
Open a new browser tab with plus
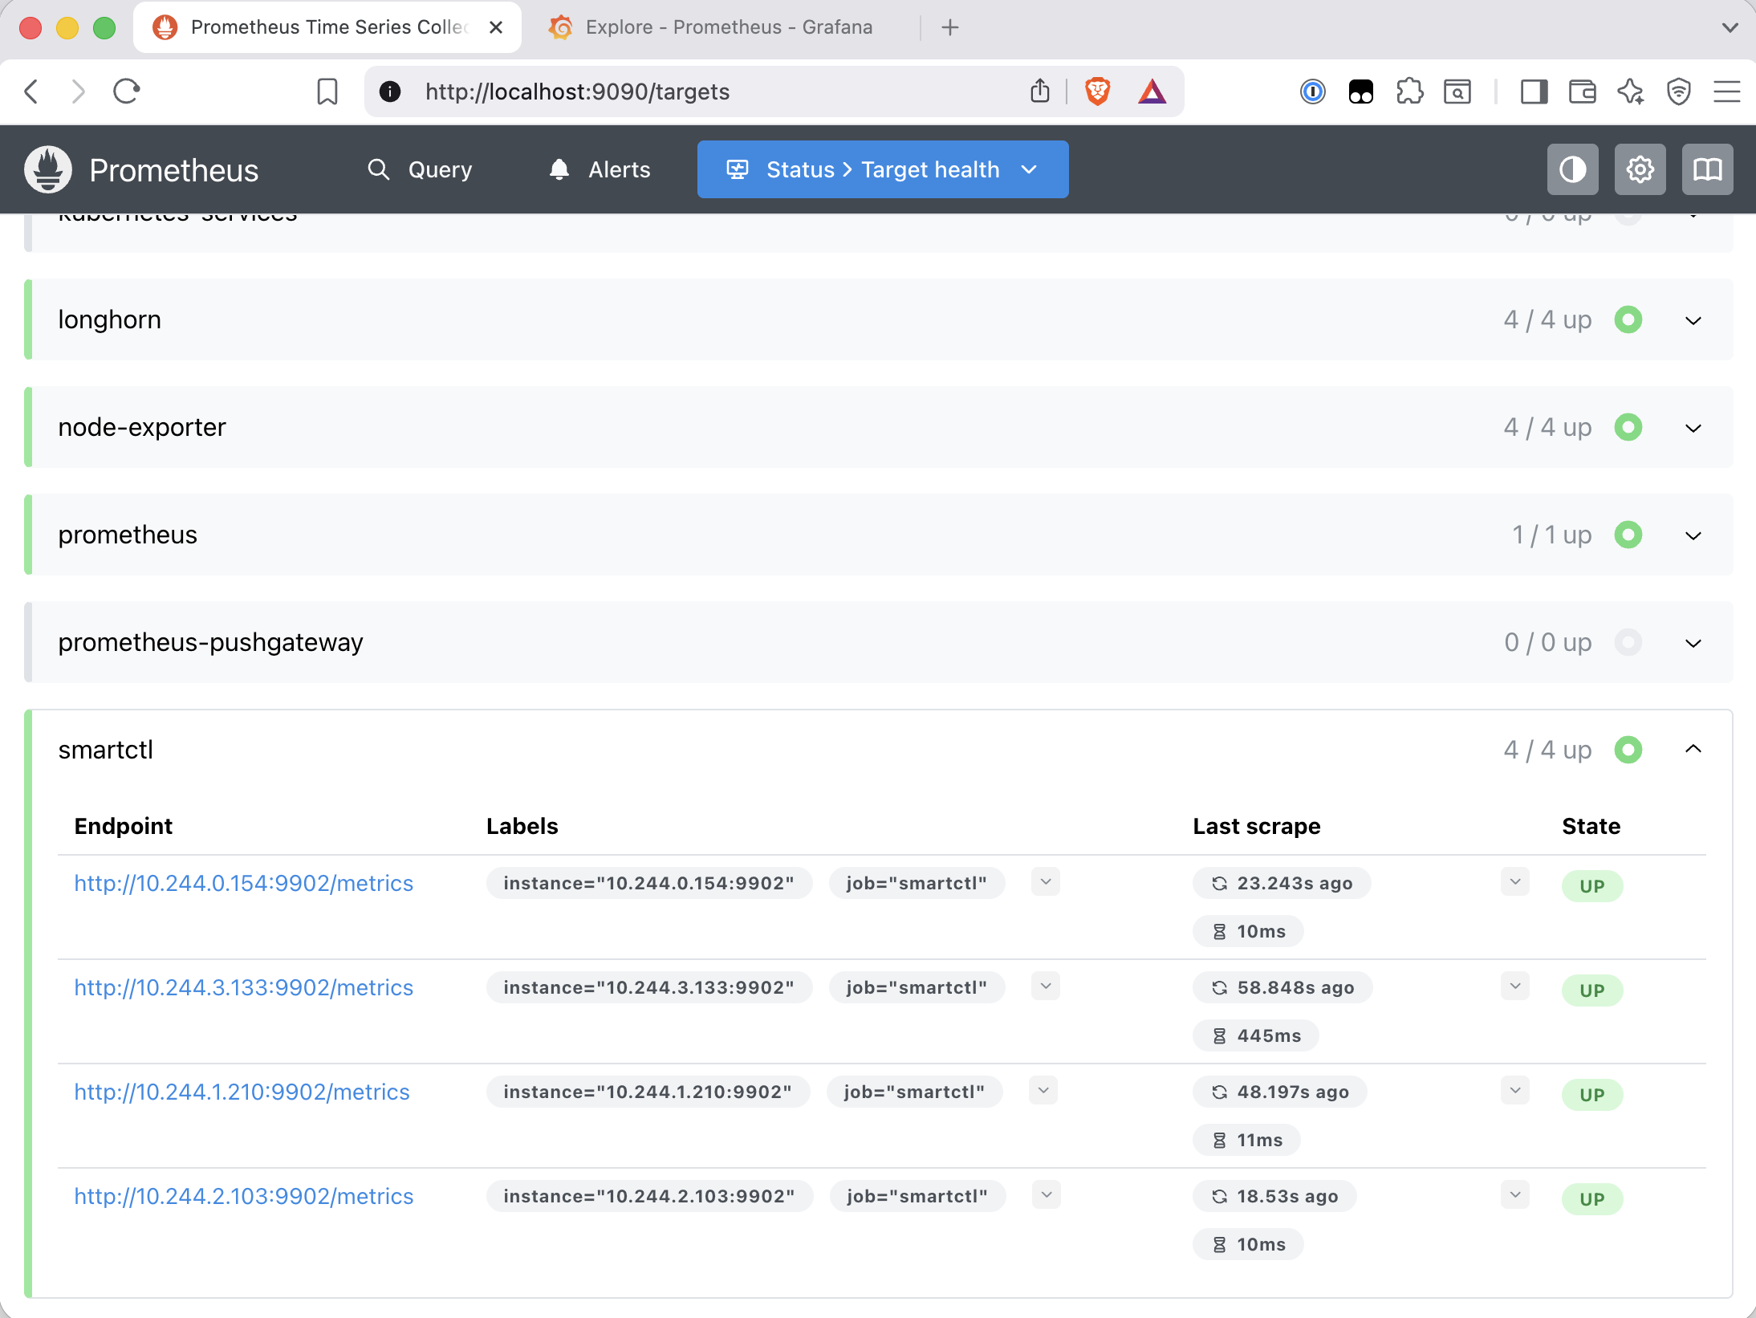click(950, 27)
